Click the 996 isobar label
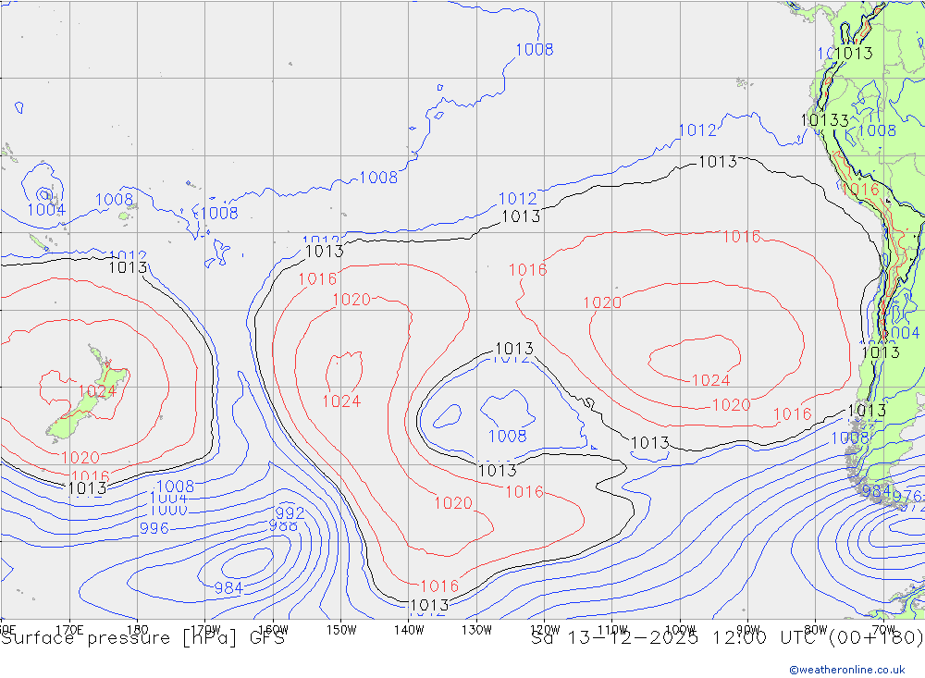The height and width of the screenshot is (678, 925). 154,528
